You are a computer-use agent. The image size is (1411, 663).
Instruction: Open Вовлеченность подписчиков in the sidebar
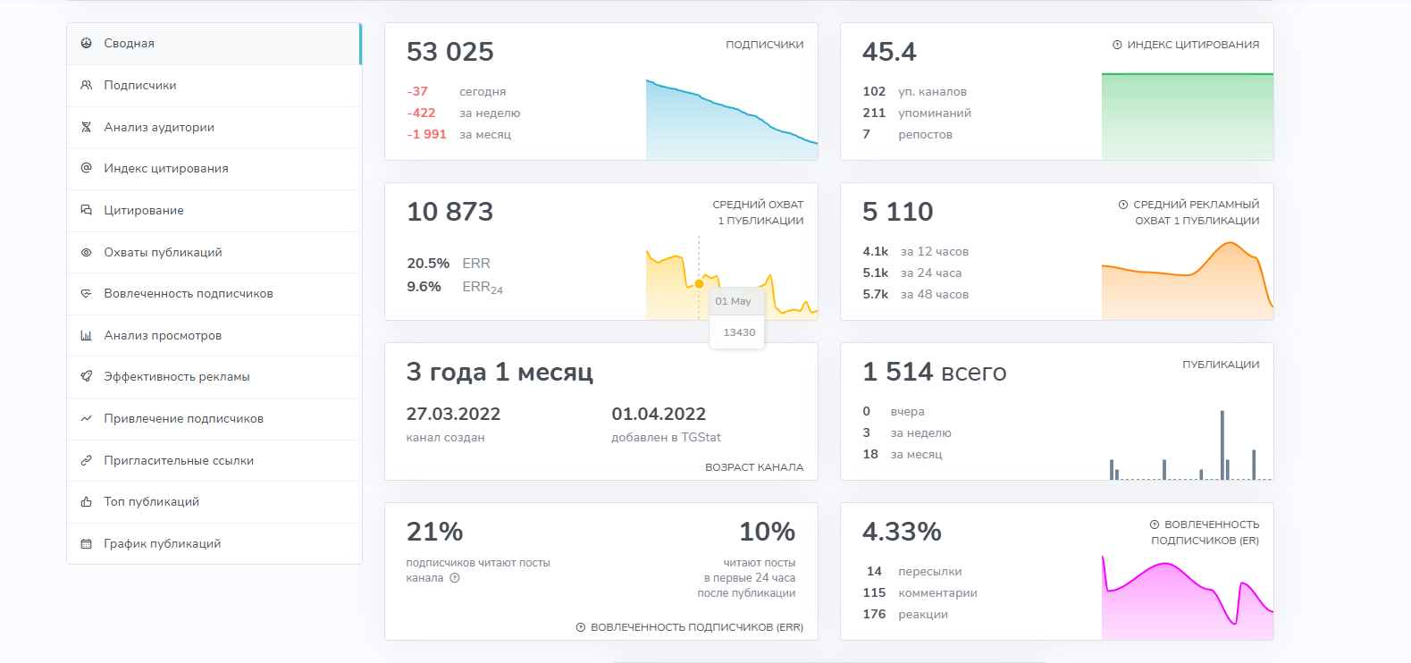click(188, 293)
